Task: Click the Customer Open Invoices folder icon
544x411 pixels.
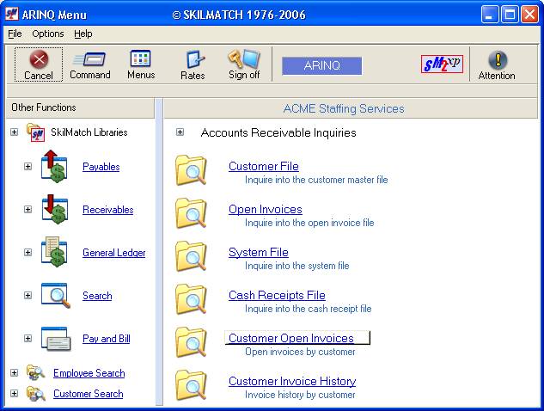Action: tap(191, 342)
